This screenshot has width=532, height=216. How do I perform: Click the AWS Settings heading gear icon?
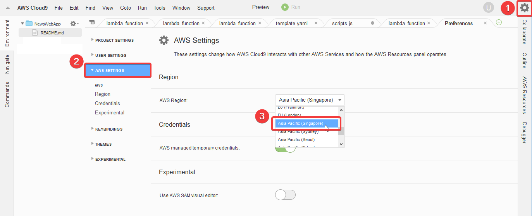[x=164, y=40]
